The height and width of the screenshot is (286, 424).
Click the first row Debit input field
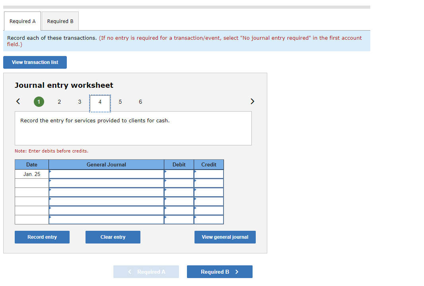click(179, 174)
